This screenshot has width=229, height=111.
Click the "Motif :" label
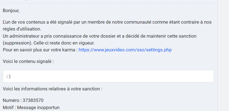[9, 108]
